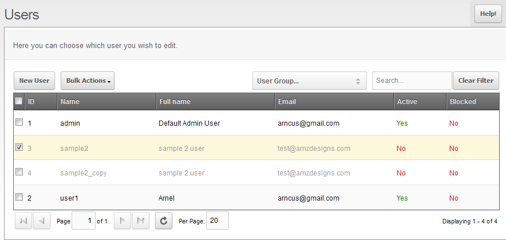Viewport: 506px width, 240px height.
Task: Go to the first page of results
Action: (x=23, y=221)
